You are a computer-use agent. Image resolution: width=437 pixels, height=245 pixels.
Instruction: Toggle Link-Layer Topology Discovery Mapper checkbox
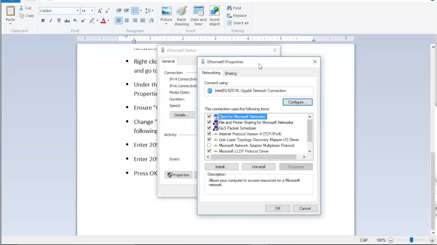click(x=209, y=140)
